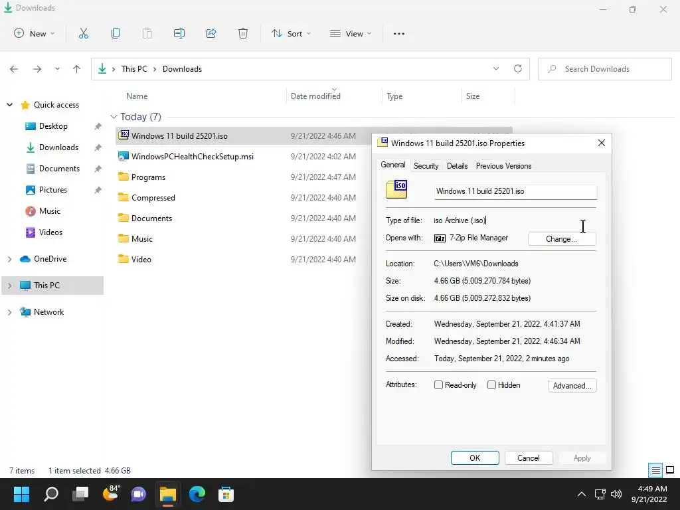Open recent locations dropdown arrow
680x510 pixels.
(57, 69)
